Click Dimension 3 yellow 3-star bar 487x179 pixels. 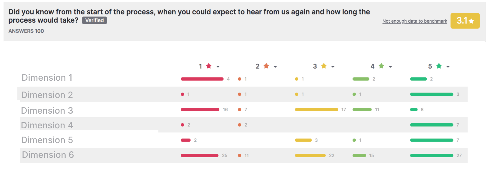pos(317,110)
